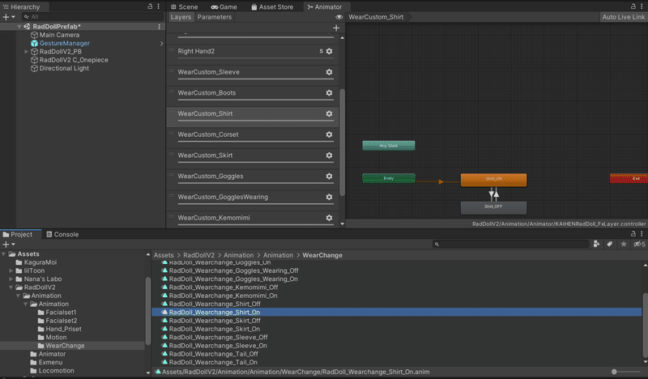The image size is (648, 379).
Task: Open settings gear for WearCustom_Sleeve layer
Action: (329, 72)
